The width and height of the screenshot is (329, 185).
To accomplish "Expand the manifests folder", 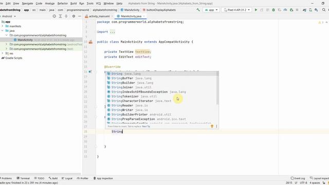I will coord(2,26).
